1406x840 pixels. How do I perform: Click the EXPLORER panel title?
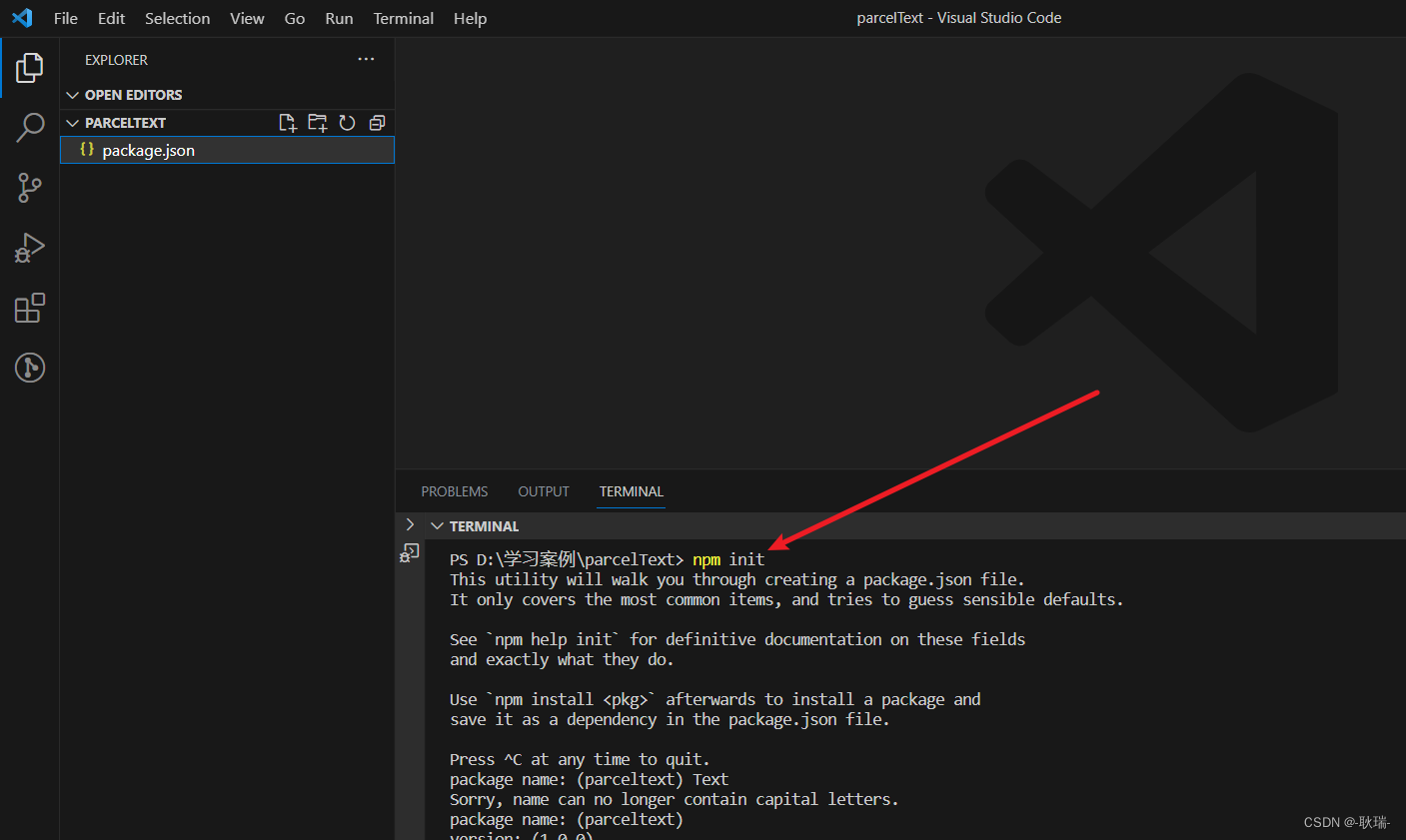point(116,60)
